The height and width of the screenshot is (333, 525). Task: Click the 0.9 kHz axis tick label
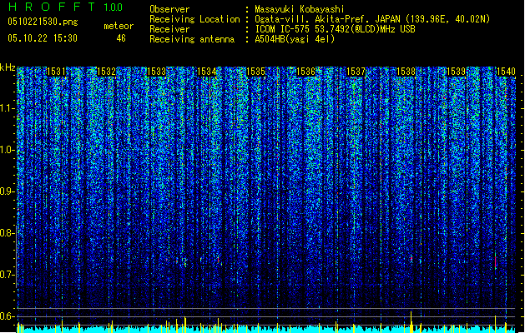pyautogui.click(x=8, y=191)
